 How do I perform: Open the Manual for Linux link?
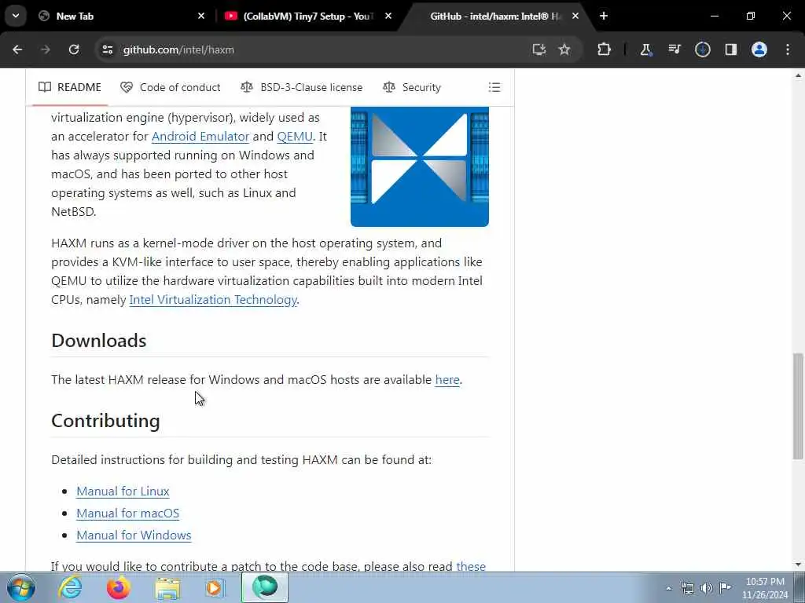click(123, 492)
